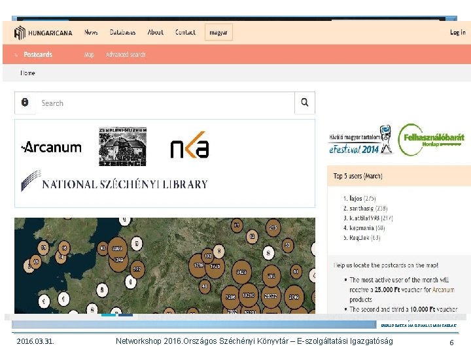Click the map cluster marker 10210
The image size is (471, 353).
(x=249, y=295)
